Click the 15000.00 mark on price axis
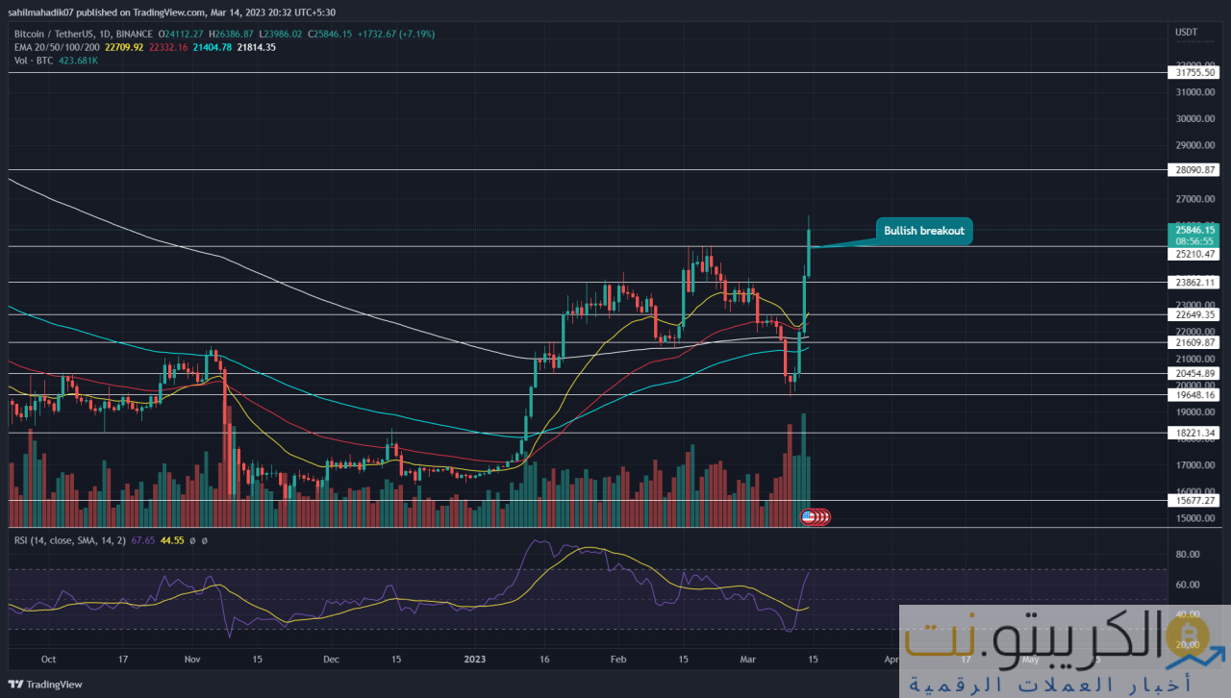Viewport: 1231px width, 698px height. [x=1193, y=518]
